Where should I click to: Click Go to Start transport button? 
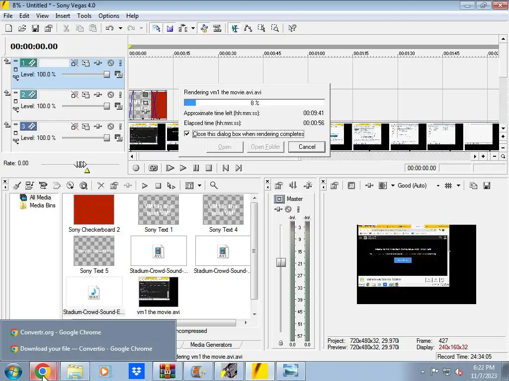[x=226, y=168]
